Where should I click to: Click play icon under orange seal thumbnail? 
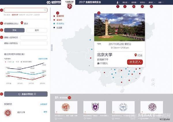pyautogui.click(x=56, y=119)
